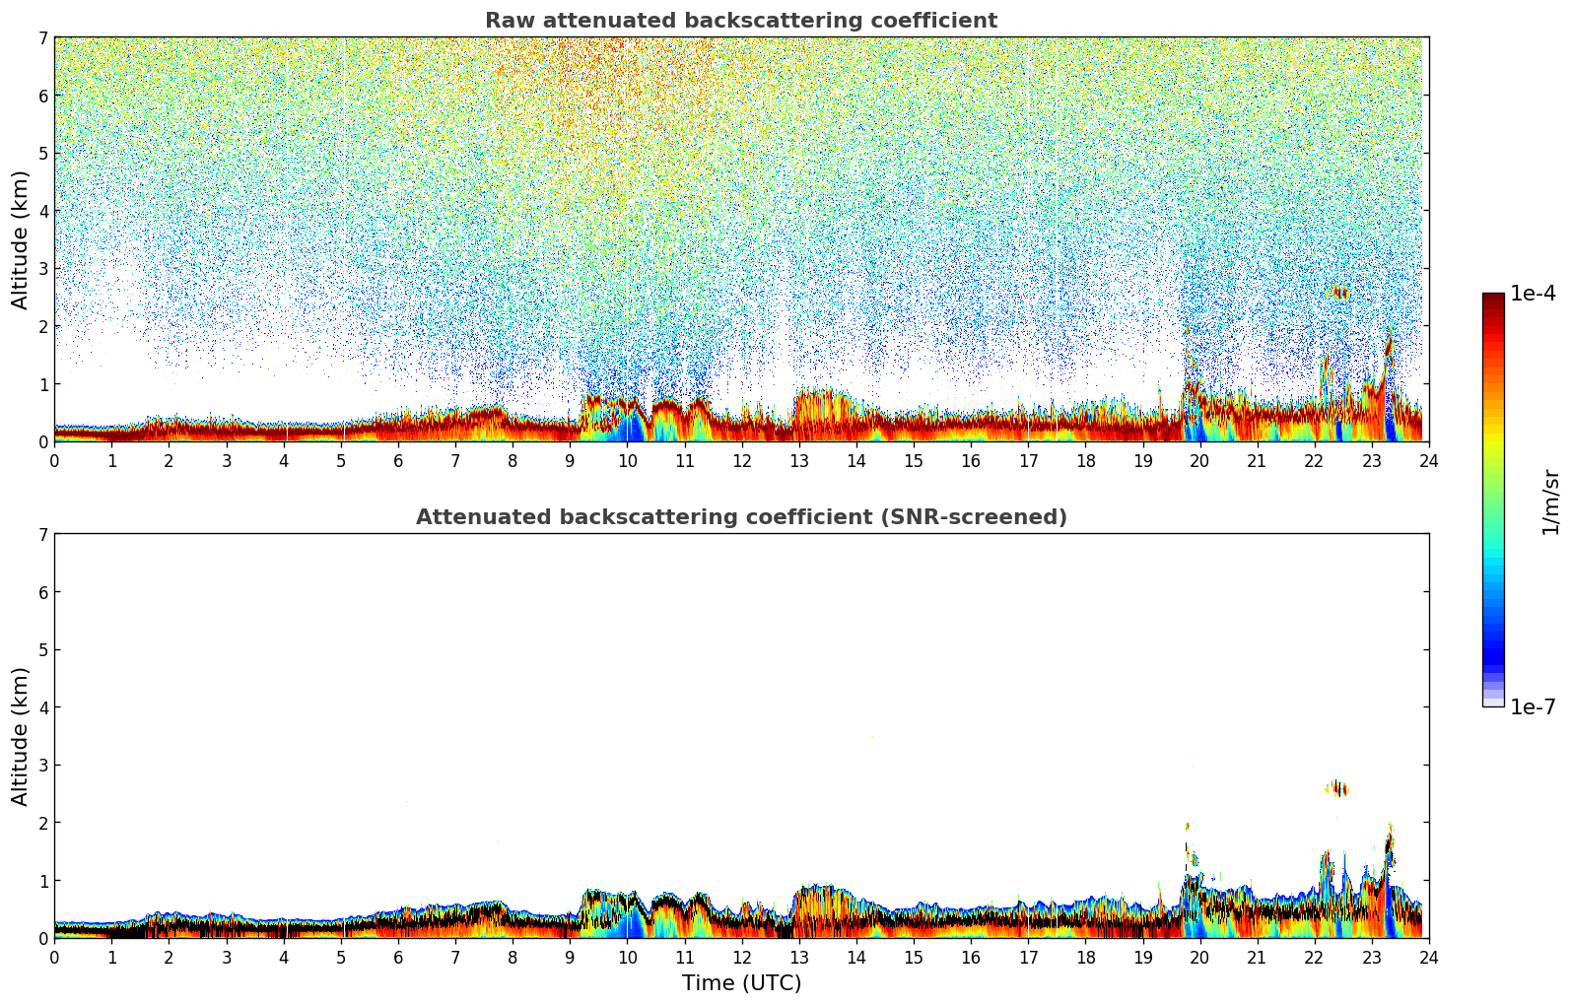Screen dimensions: 1572x1005
Task: Click time tick '20' on bottom plot axis
Action: click(x=1199, y=958)
